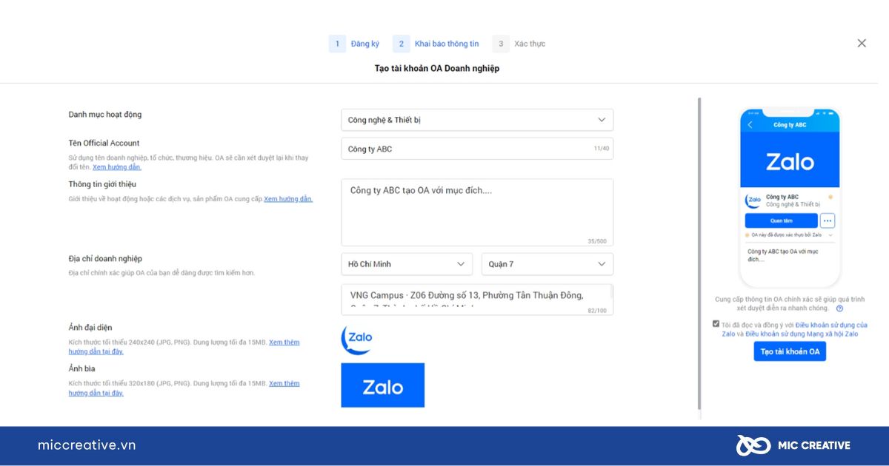This screenshot has height=466, width=889.
Task: Click the miccreative.vn text in the footer
Action: tap(87, 445)
